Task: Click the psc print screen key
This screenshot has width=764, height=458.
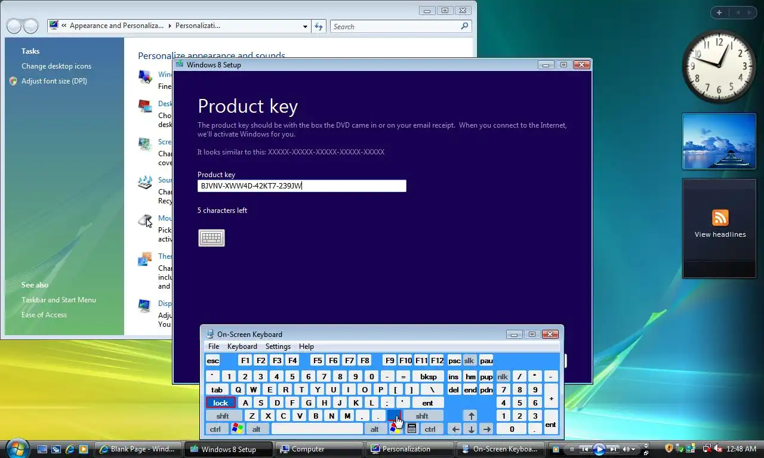Action: coord(454,361)
